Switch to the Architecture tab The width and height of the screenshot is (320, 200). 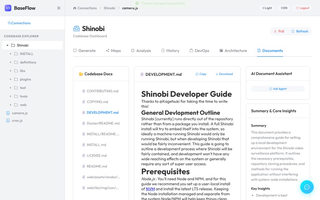point(233,51)
